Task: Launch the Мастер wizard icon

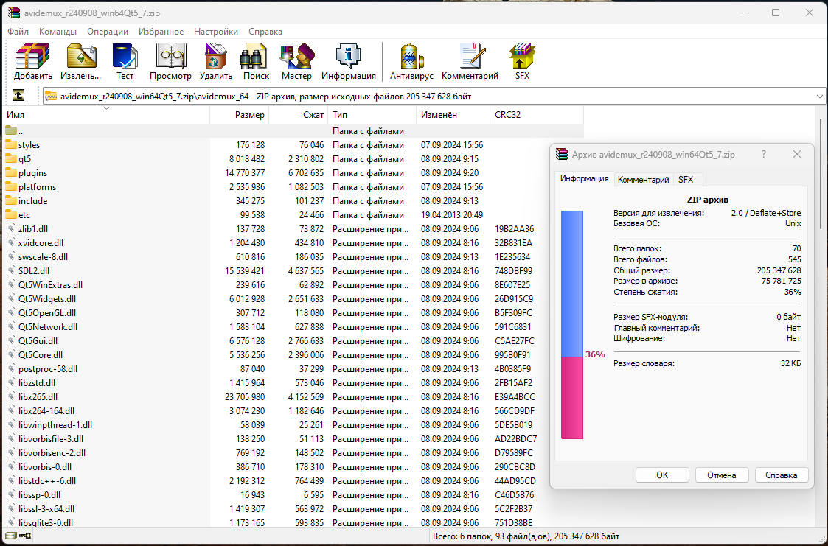Action: click(x=296, y=57)
